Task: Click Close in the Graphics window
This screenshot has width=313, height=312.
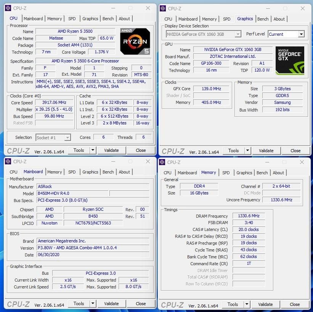Action: pos(295,150)
